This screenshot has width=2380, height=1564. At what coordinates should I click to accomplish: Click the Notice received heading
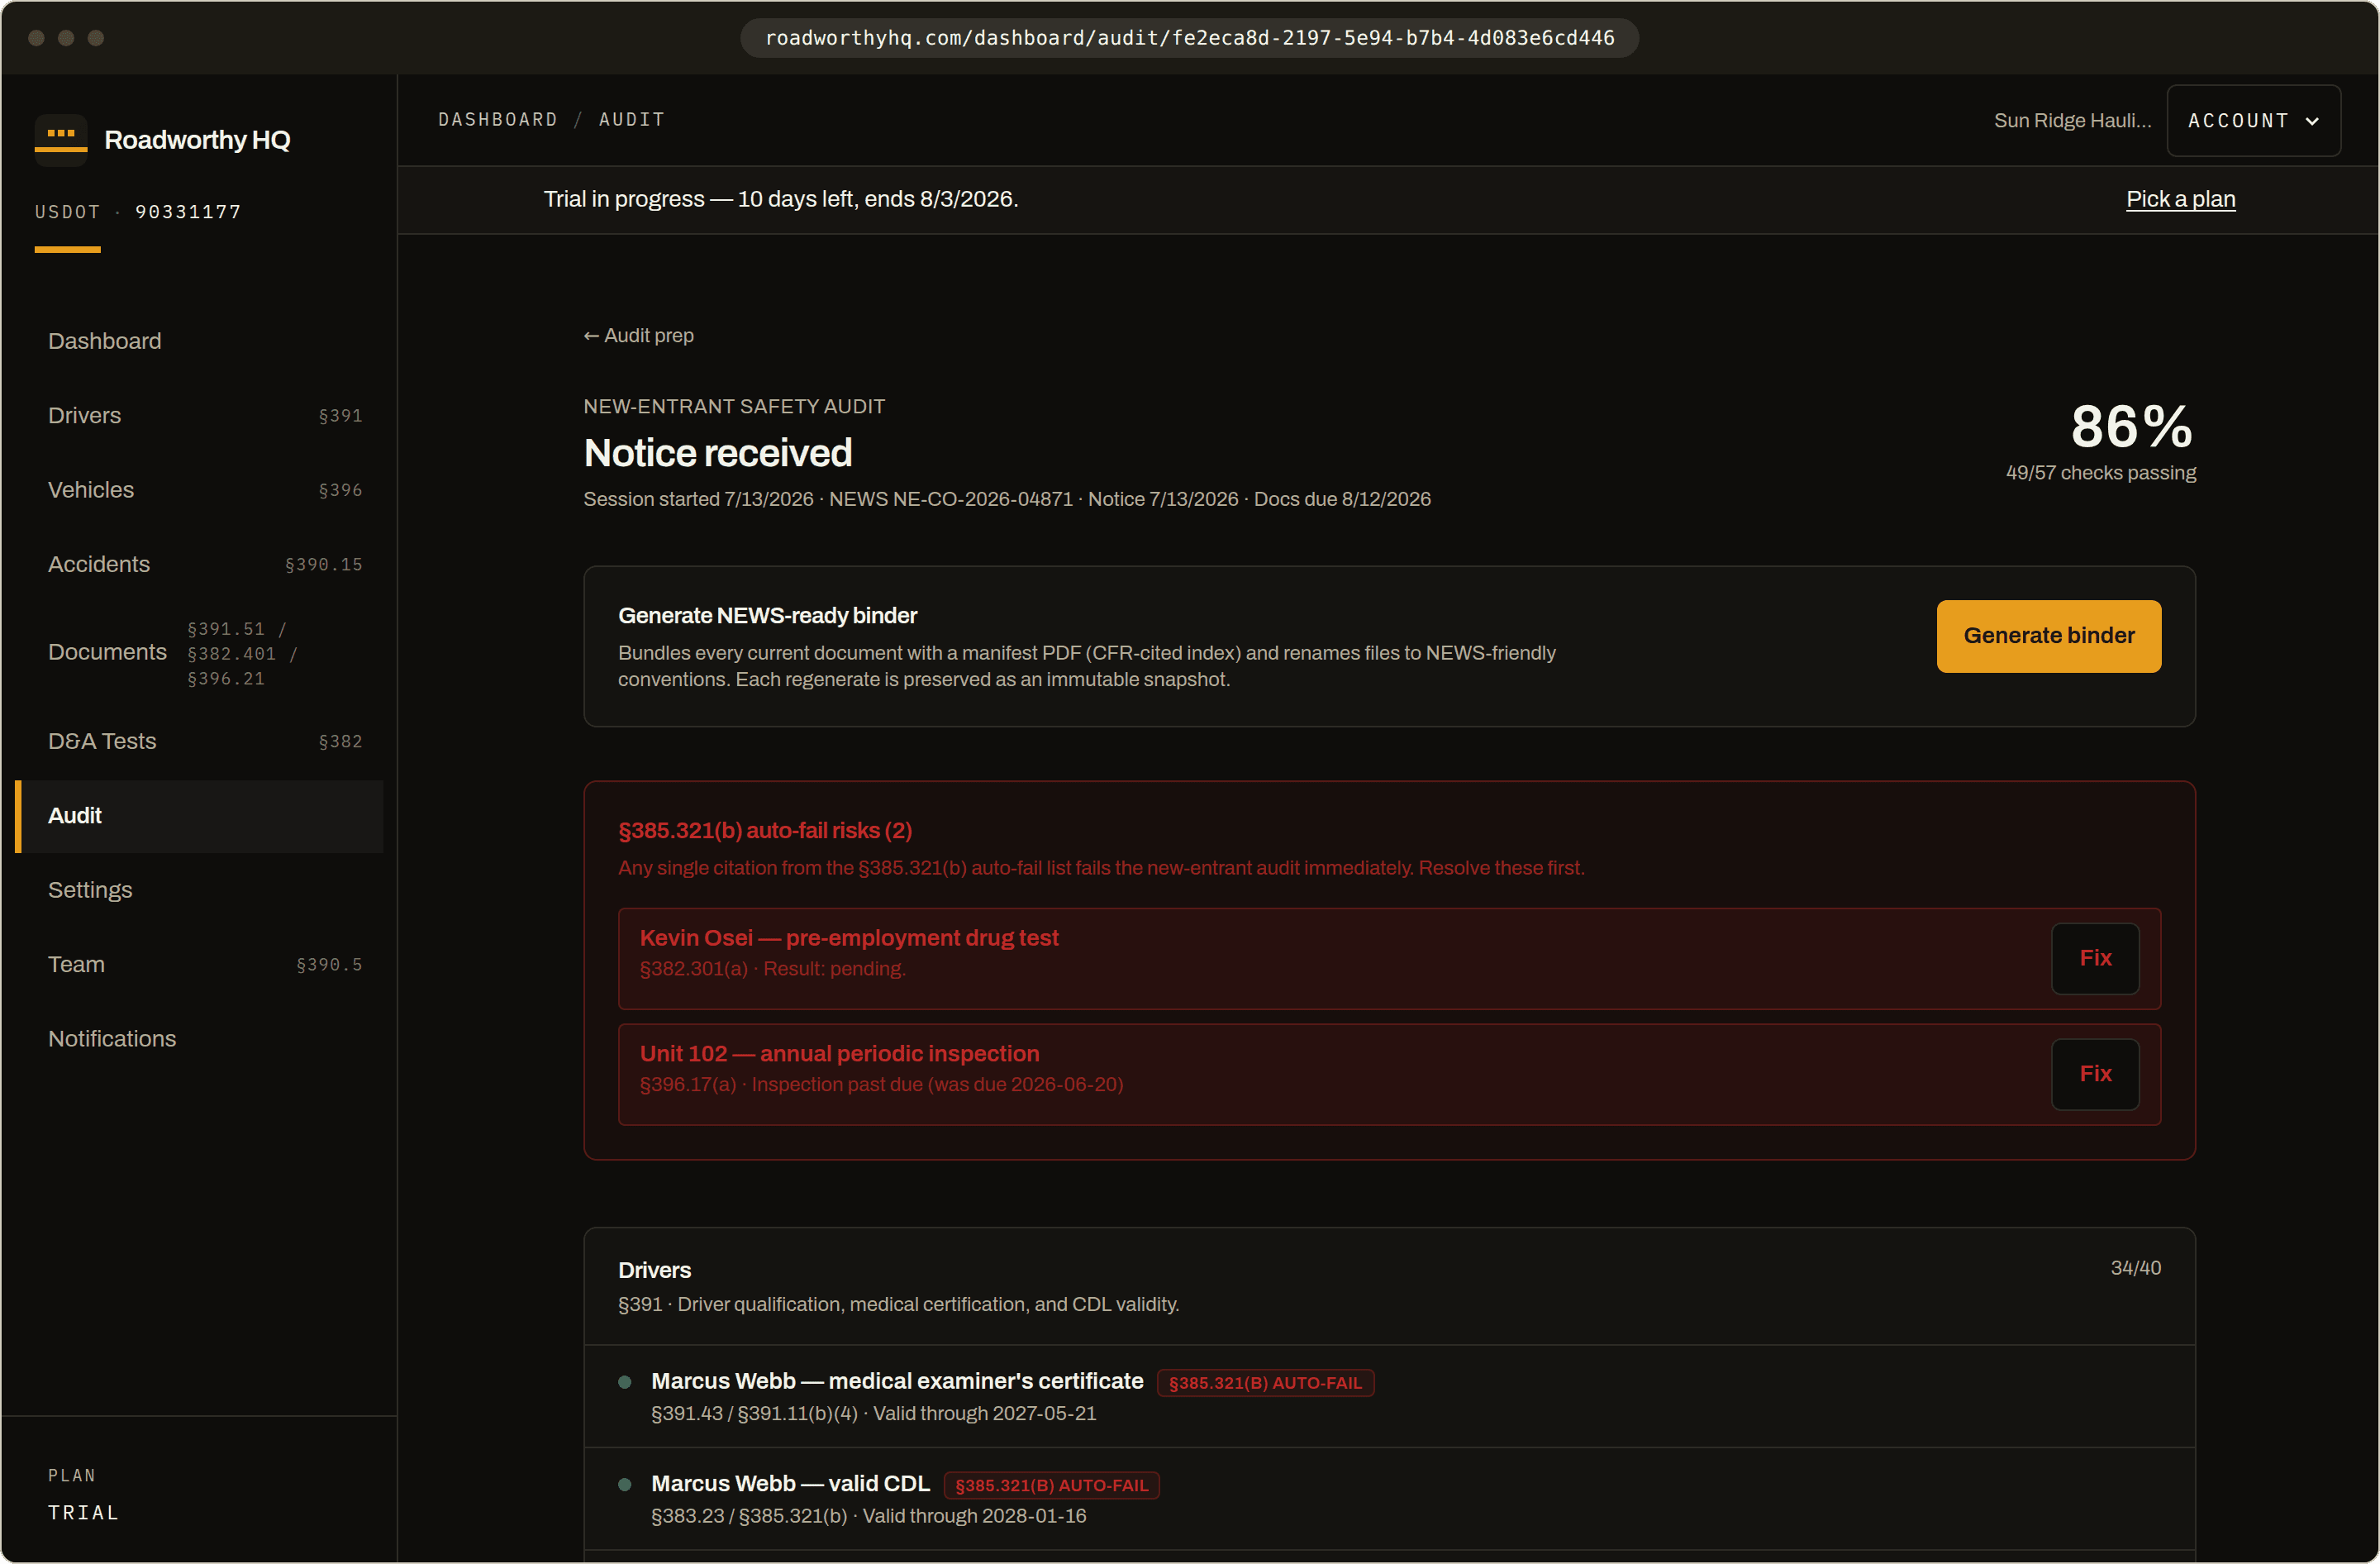718,453
